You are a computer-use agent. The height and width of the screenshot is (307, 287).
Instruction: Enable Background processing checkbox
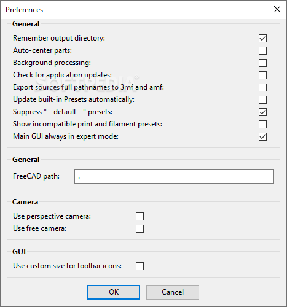(262, 63)
